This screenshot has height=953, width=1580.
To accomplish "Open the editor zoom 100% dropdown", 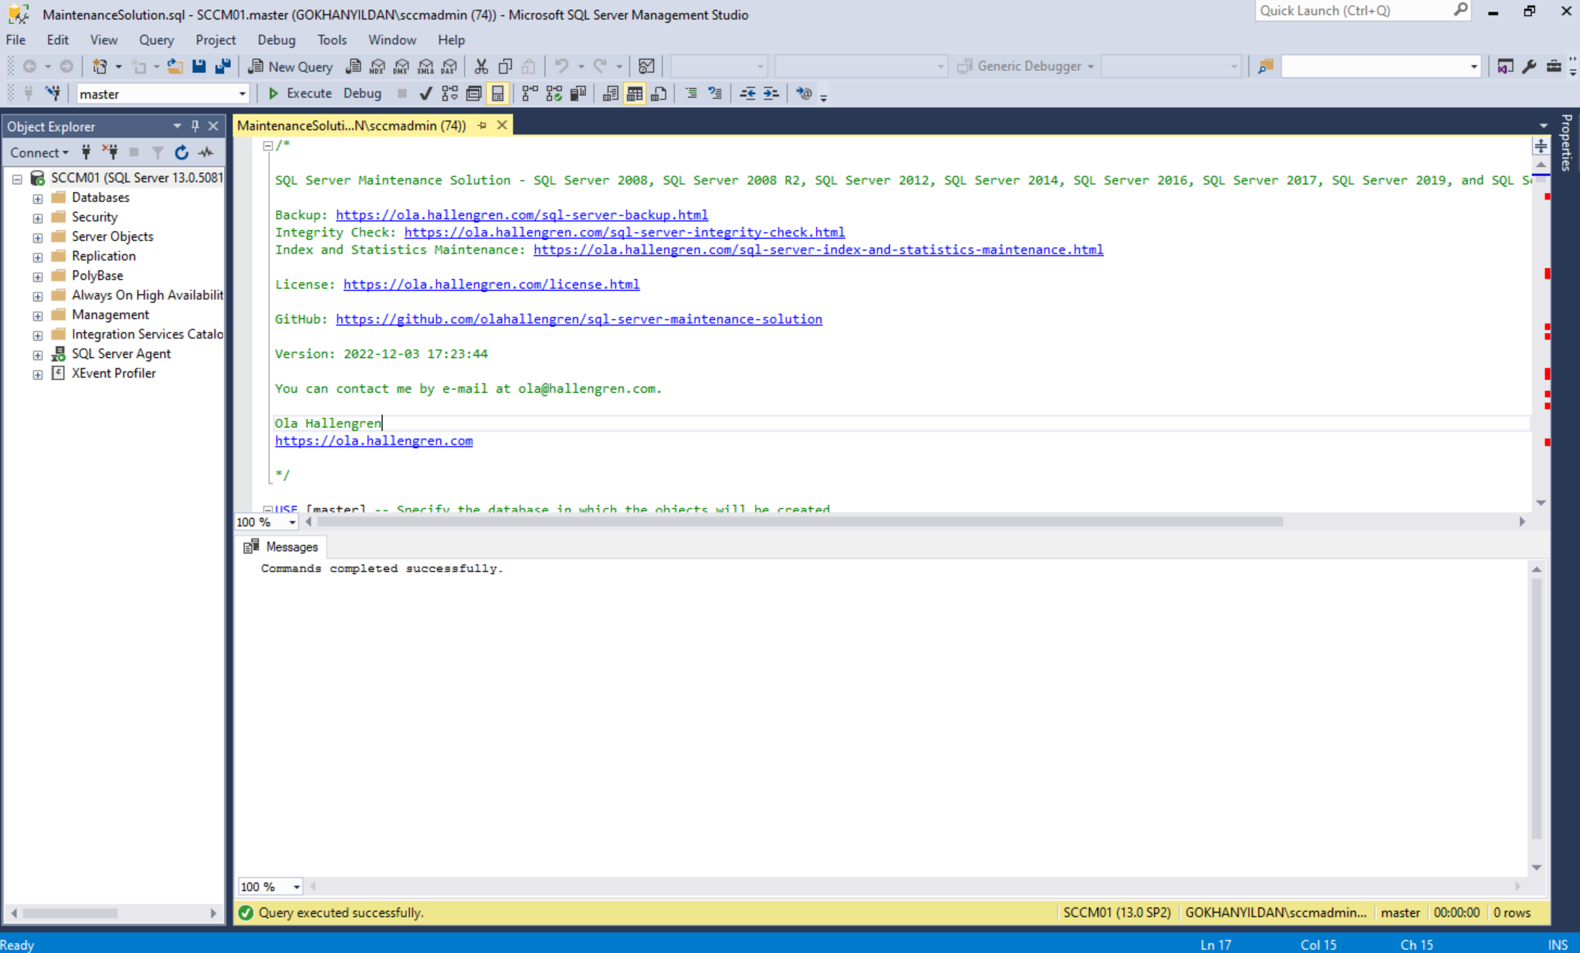I will click(293, 522).
